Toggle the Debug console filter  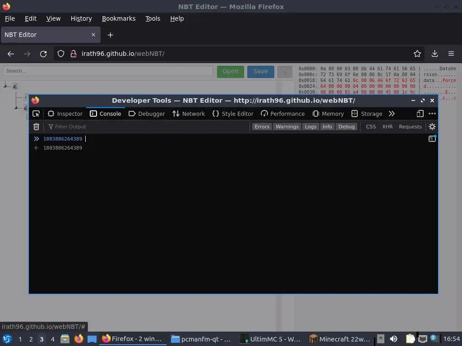click(x=346, y=127)
